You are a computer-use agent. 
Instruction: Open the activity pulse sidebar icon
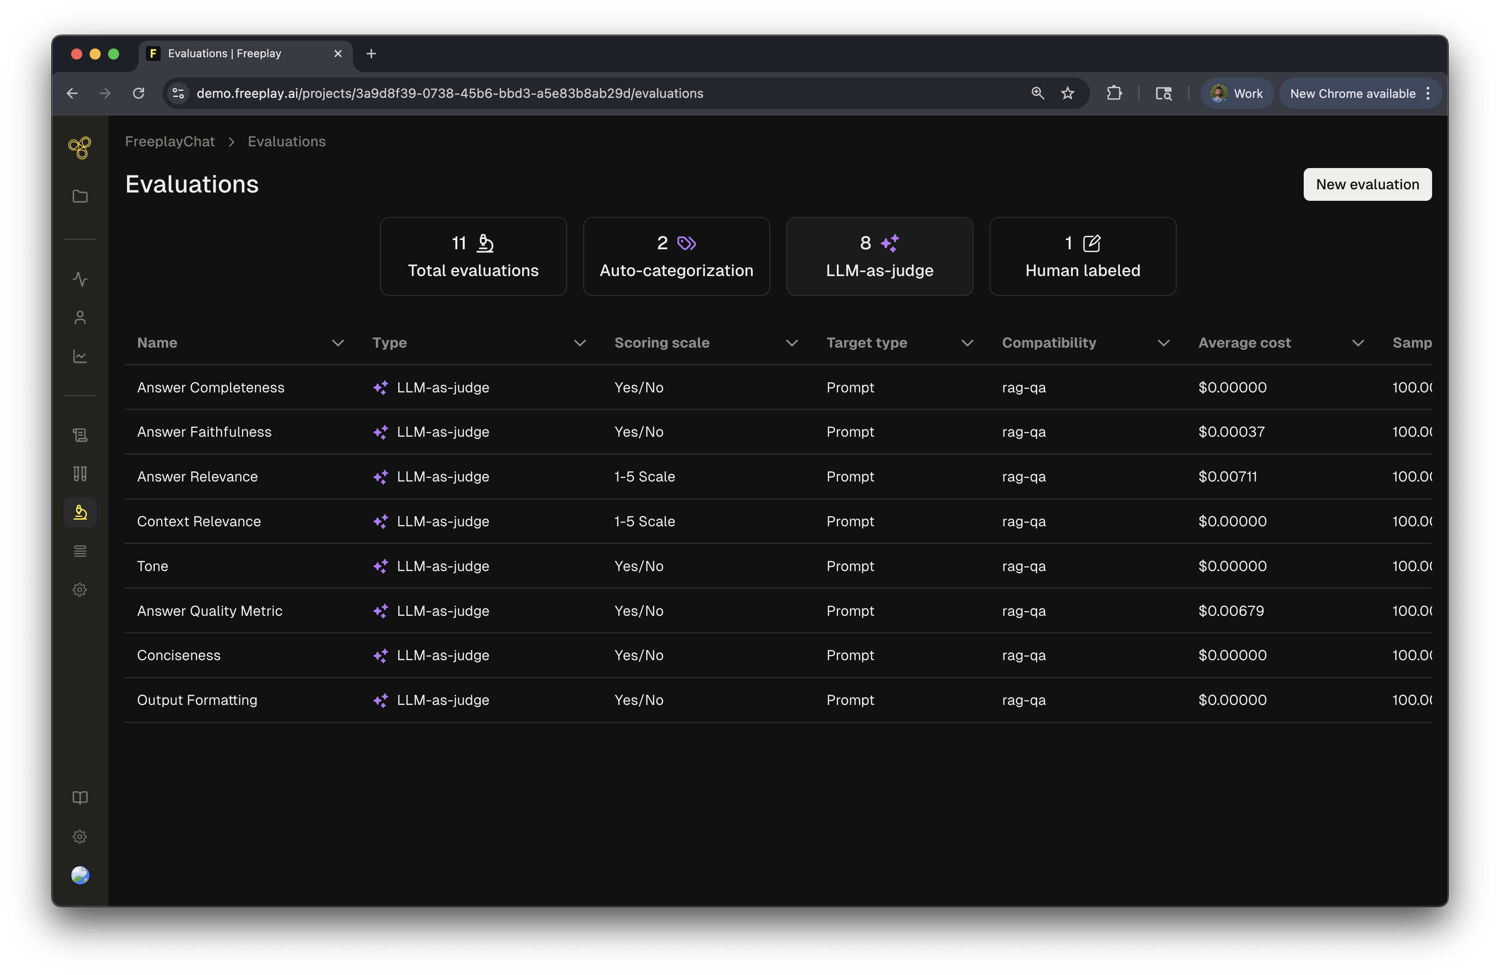80,279
